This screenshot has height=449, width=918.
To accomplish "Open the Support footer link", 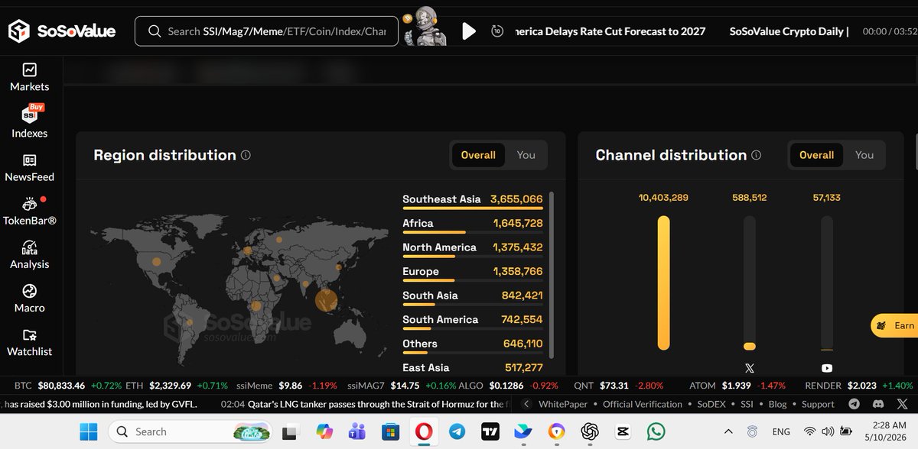I will tap(818, 404).
